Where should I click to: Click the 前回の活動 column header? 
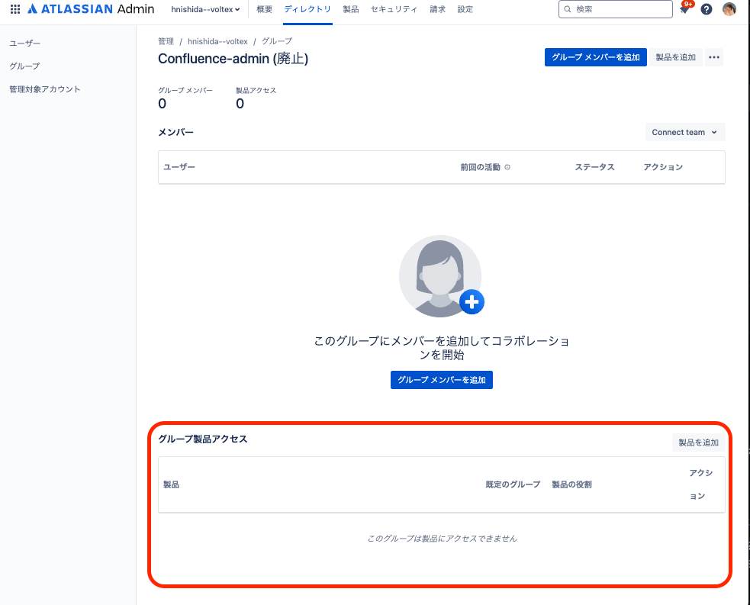(480, 167)
